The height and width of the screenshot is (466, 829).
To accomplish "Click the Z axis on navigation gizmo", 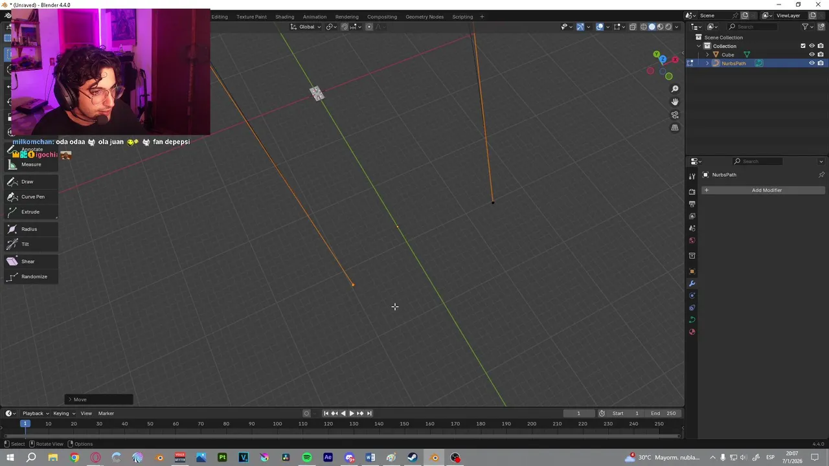I will point(663,60).
